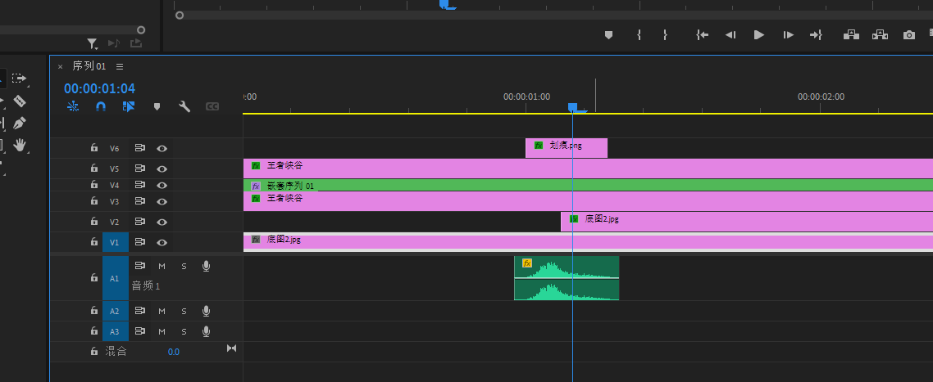Select the 序列01 timeline tab
933x382 pixels.
(x=89, y=66)
